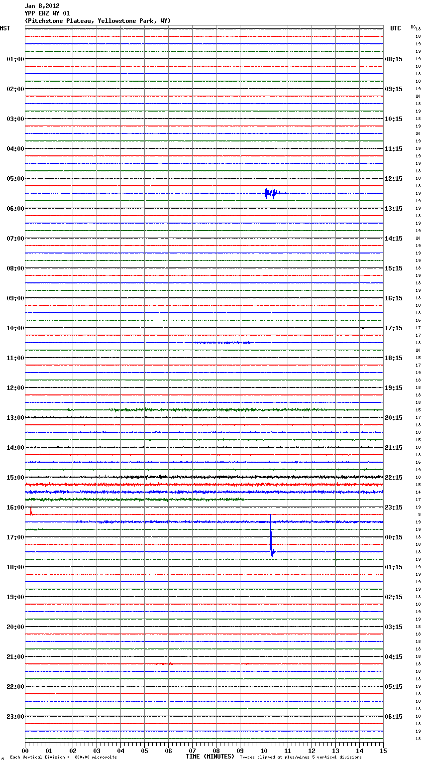Click the 13:00 MST time label
This screenshot has height=764, width=423.
pos(15,418)
